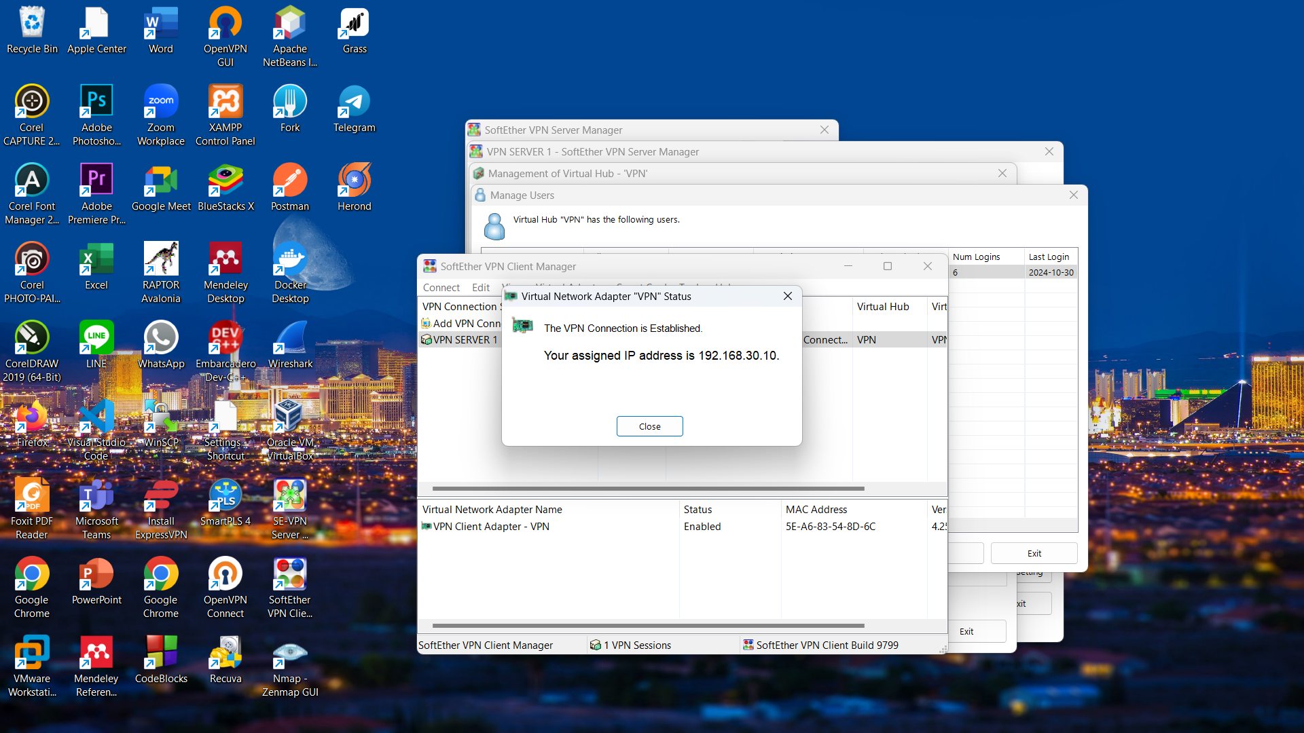Screen dimensions: 1304x733
Task: Open Telegram desktop shortcut
Action: point(355,109)
